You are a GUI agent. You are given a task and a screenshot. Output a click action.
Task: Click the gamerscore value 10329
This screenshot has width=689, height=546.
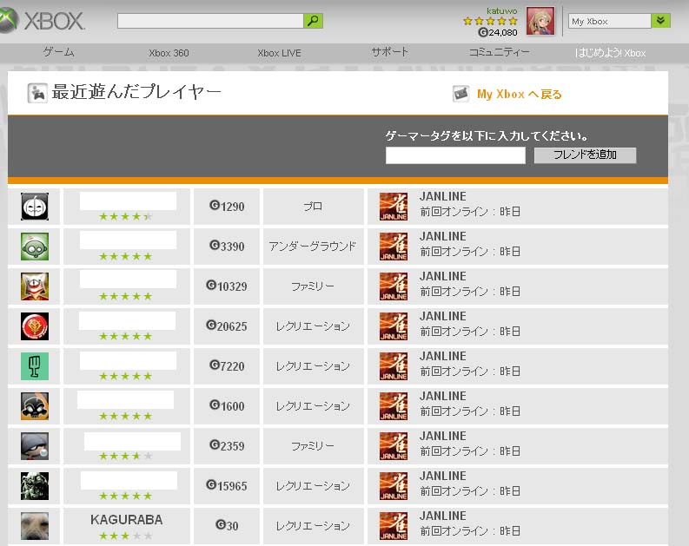[232, 286]
